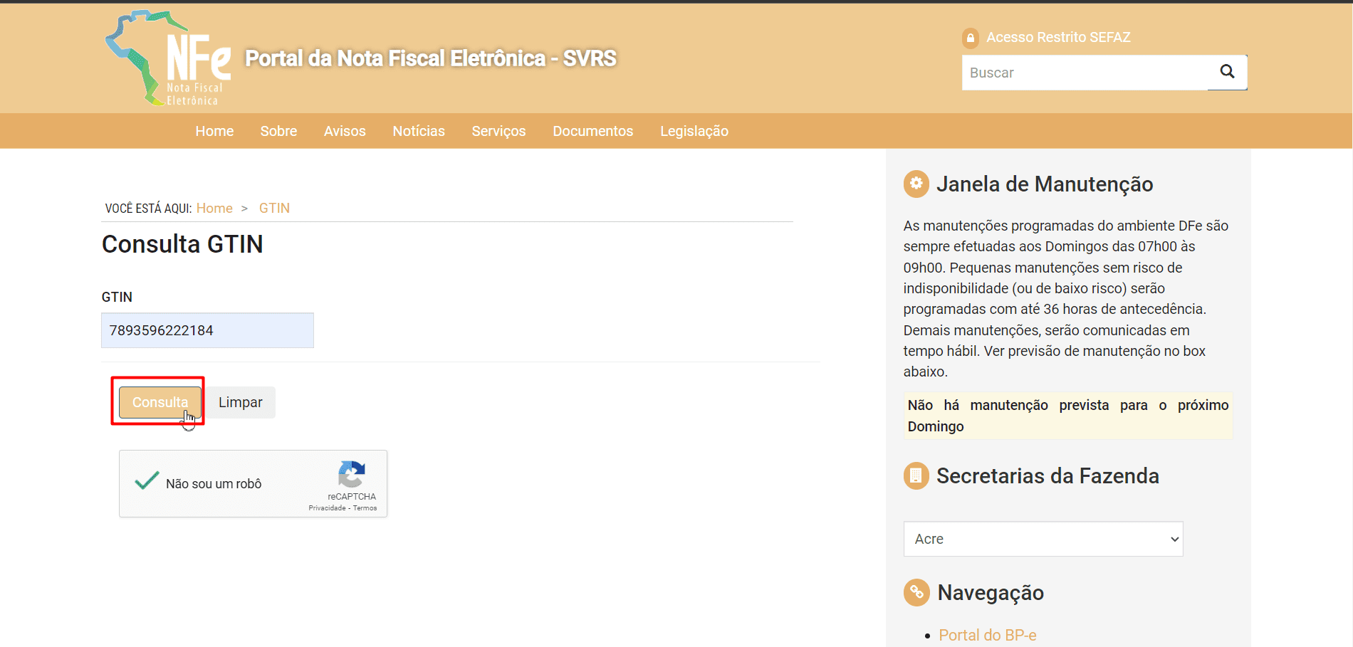Click the GTIN number input field
1353x647 pixels.
tap(207, 330)
